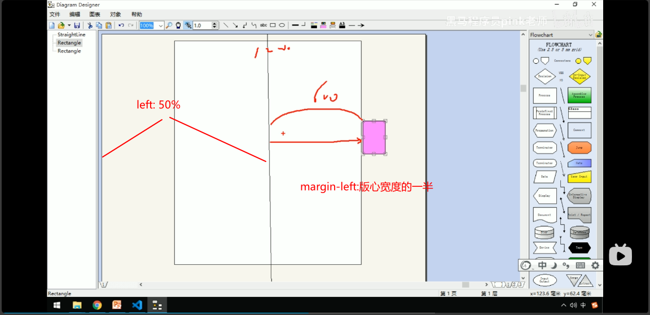Choose the arrow line tool
This screenshot has width=650, height=315.
(235, 25)
